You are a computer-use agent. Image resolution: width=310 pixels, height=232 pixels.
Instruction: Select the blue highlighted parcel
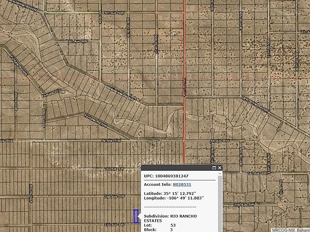136,216
